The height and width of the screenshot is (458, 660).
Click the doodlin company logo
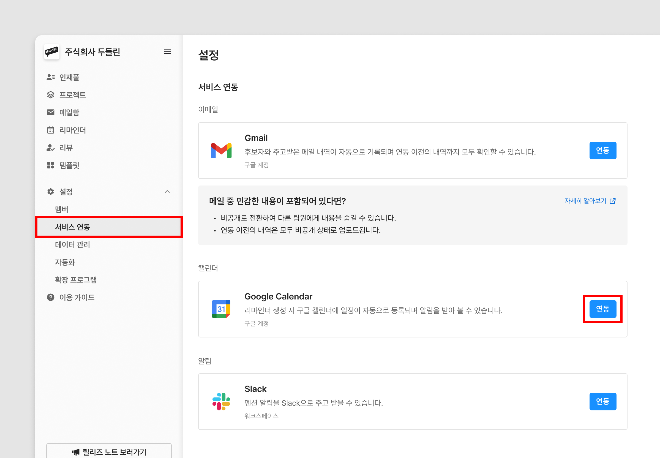click(x=52, y=52)
